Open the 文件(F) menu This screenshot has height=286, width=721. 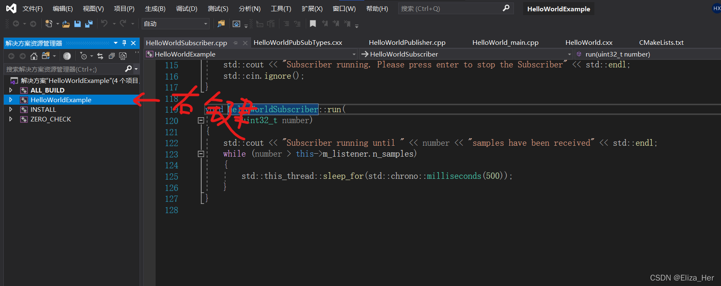coord(33,8)
